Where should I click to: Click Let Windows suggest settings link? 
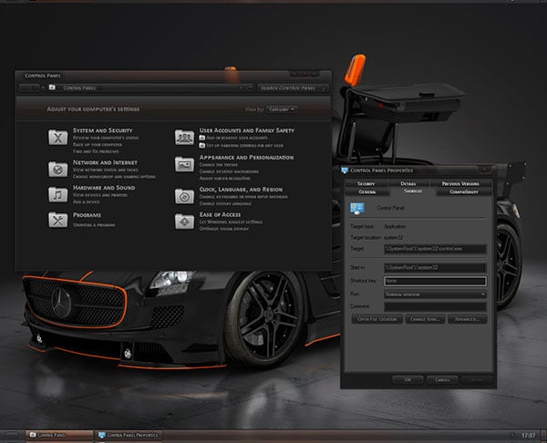pos(231,221)
